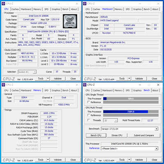Click Close in the Mainboard window
This screenshot has width=164, height=164.
coord(154,79)
